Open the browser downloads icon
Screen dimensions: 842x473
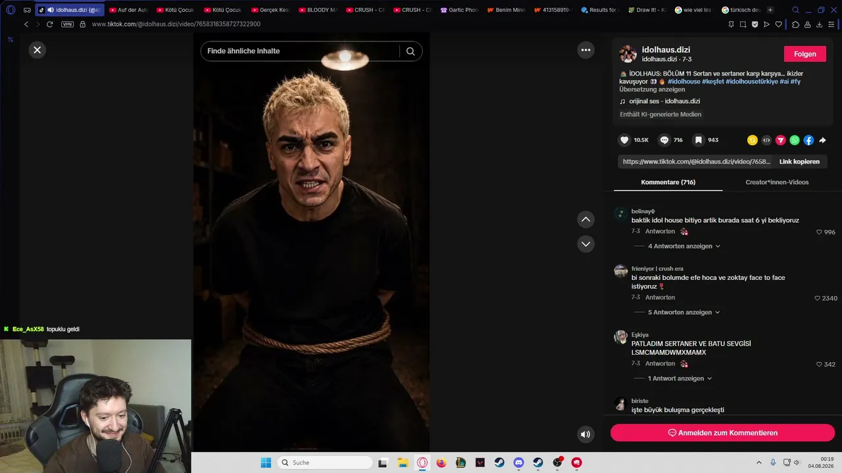[x=820, y=24]
